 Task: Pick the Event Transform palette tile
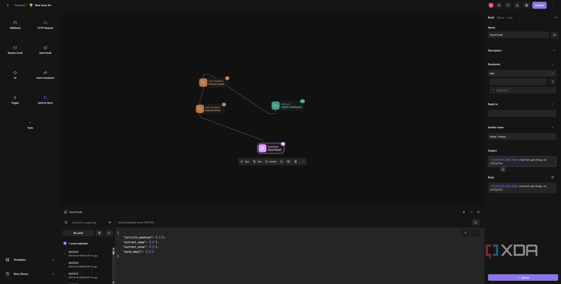coord(45,75)
